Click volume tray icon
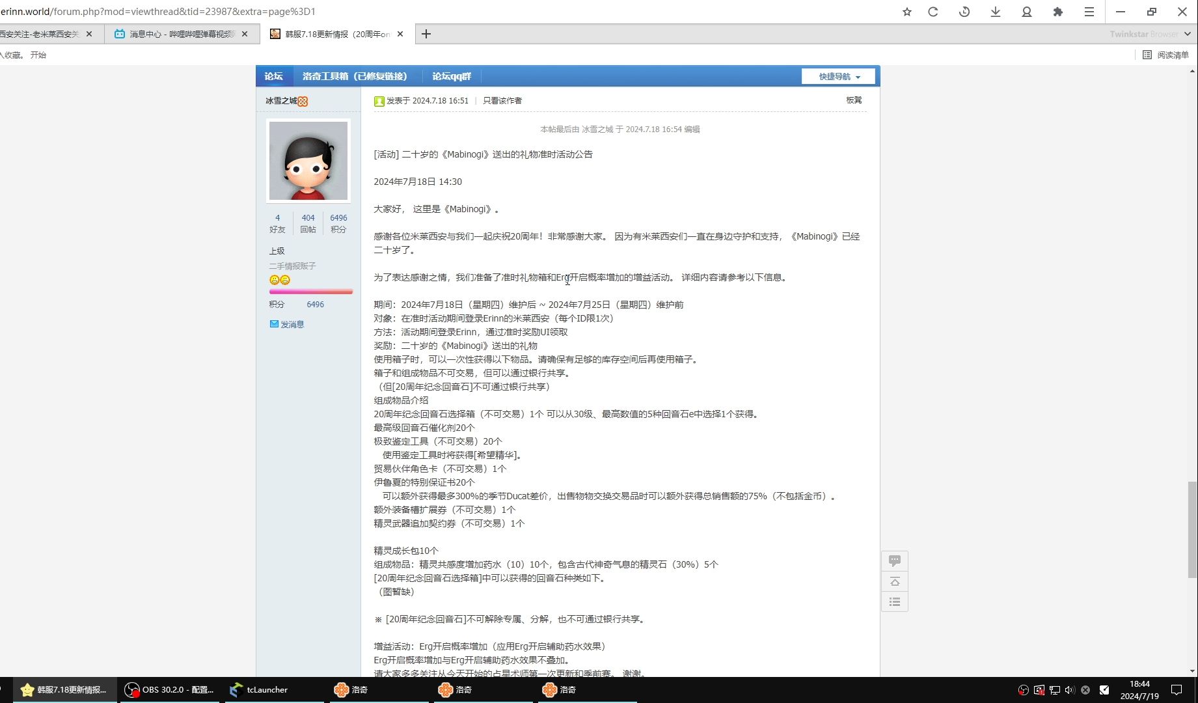This screenshot has width=1198, height=703. point(1070,690)
